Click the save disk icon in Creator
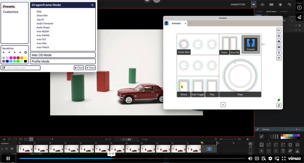304x163 pixels. [x=279, y=36]
